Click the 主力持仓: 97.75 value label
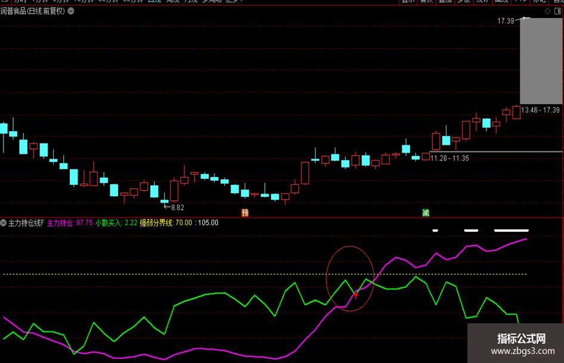 (x=70, y=223)
